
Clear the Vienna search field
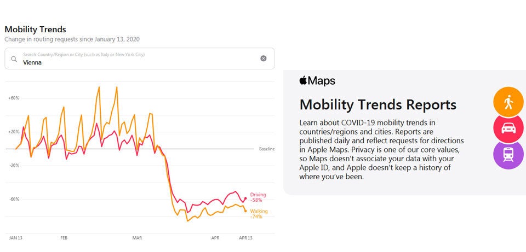[x=264, y=58]
